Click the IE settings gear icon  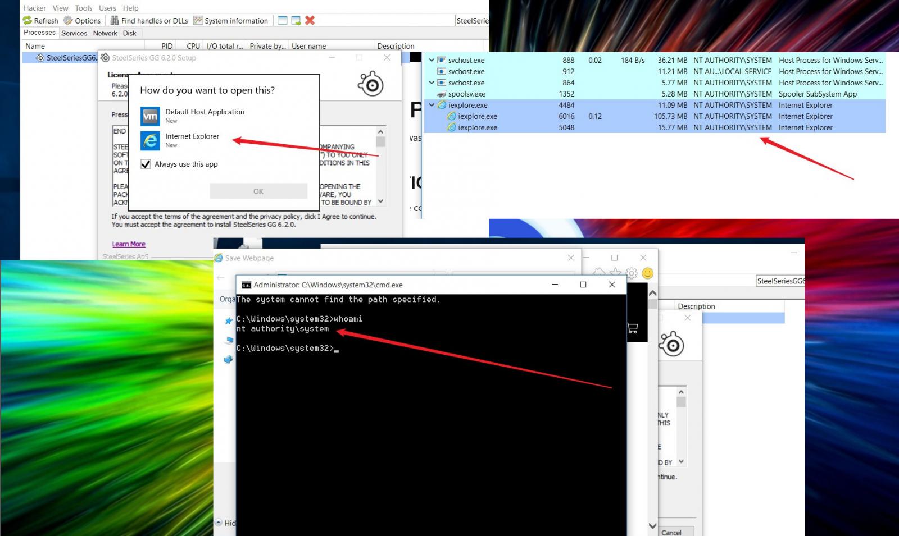coord(632,273)
